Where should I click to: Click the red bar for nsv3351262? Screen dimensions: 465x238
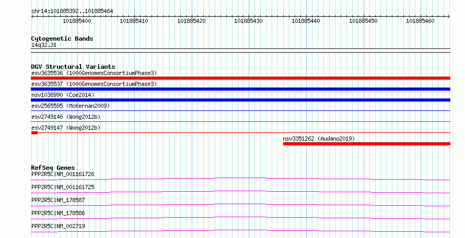[367, 144]
